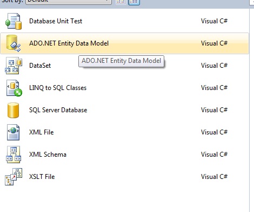This screenshot has width=254, height=212.
Task: Choose the 'XSLT File' template name
Action: 42,177
